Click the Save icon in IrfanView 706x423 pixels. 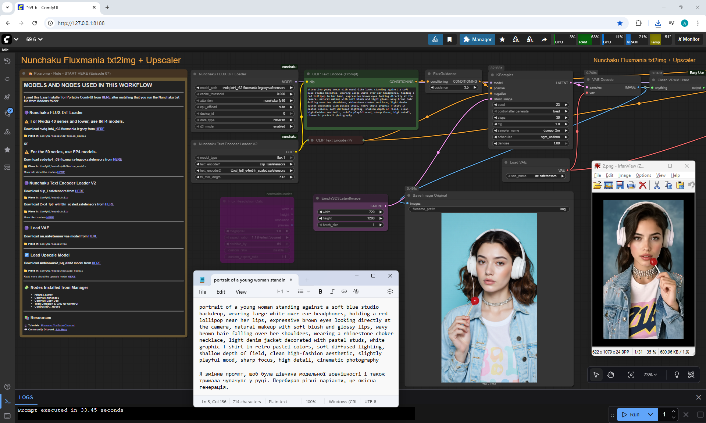620,185
